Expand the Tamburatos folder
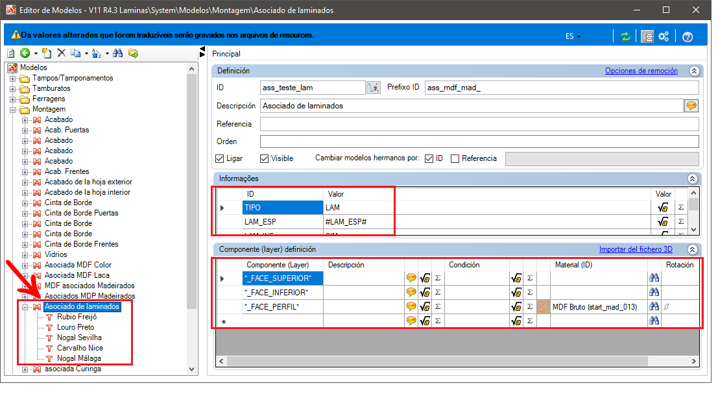 point(13,89)
